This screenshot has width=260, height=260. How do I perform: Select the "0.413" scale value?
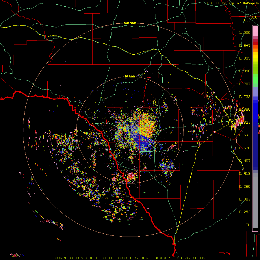[x=245, y=174]
